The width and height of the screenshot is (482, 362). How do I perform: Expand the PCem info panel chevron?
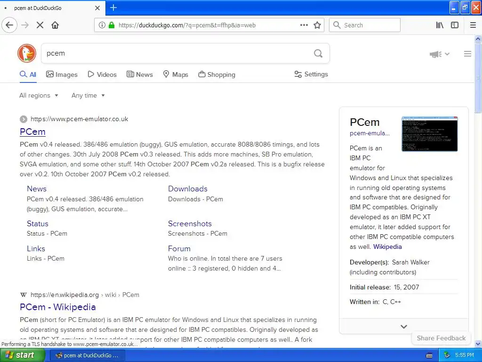(x=404, y=327)
